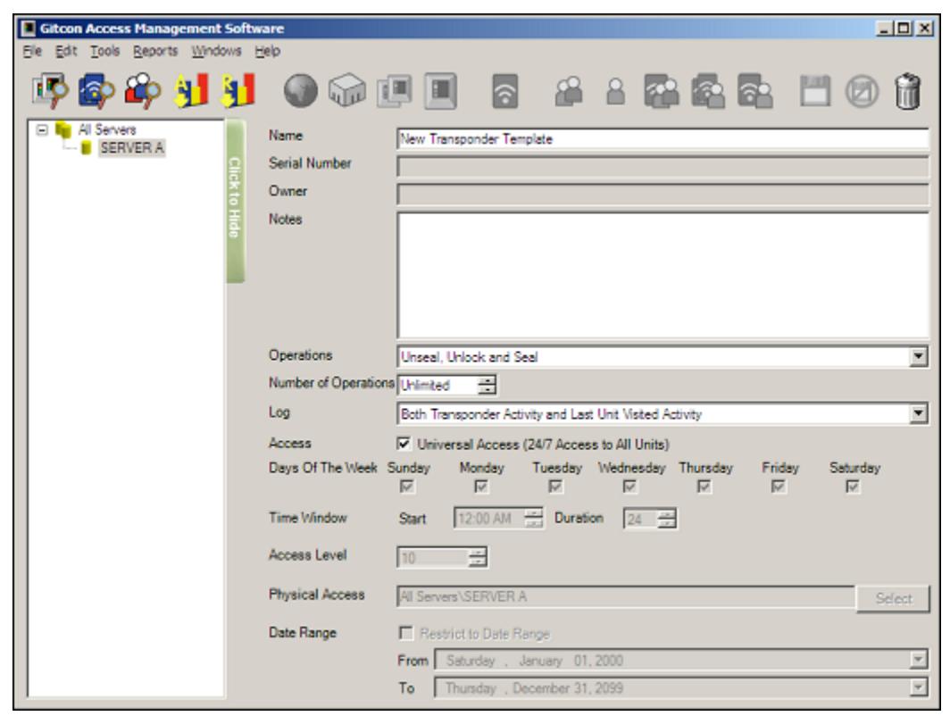Image resolution: width=950 pixels, height=716 pixels.
Task: Toggle the Universal Access checkbox
Action: (x=404, y=444)
